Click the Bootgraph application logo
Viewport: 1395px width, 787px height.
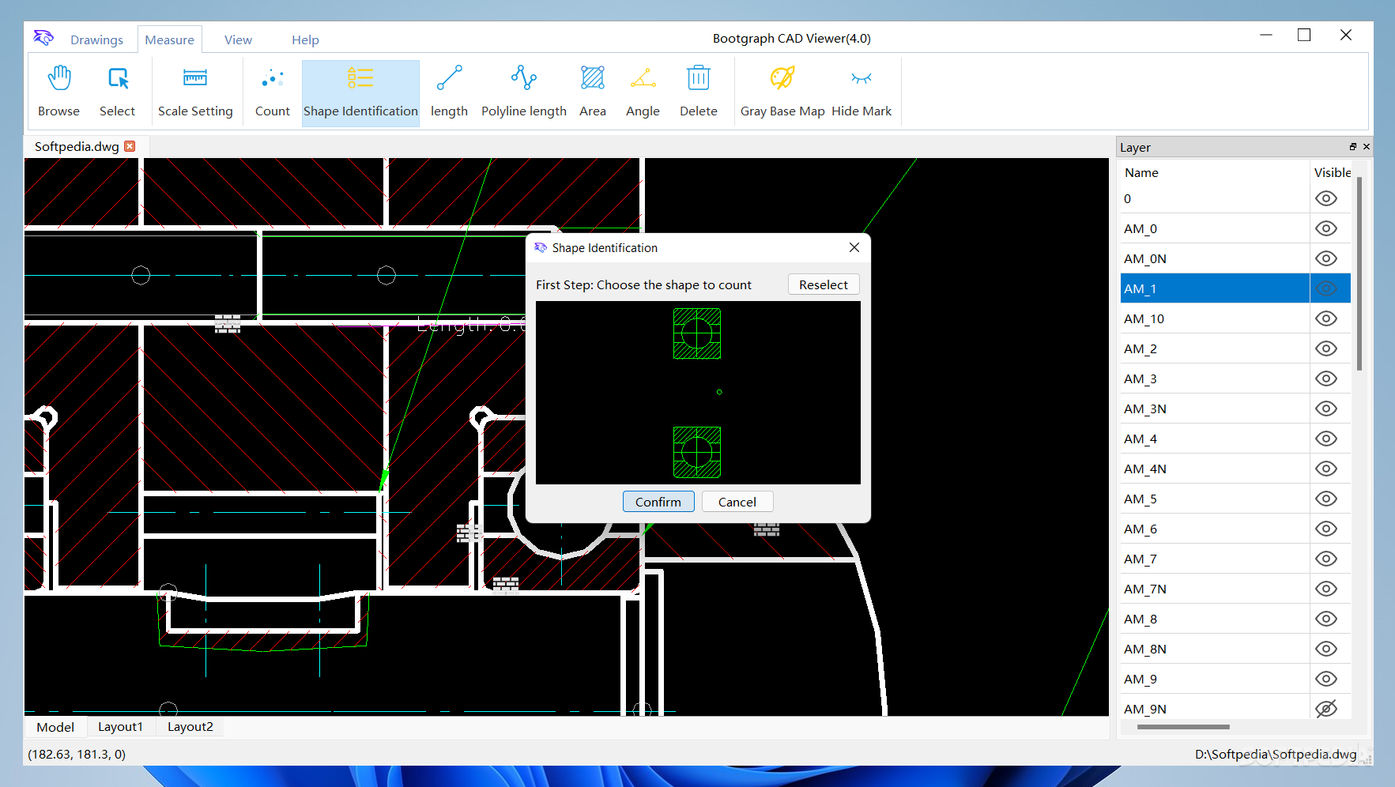pyautogui.click(x=43, y=37)
